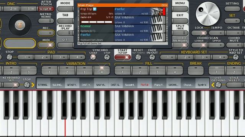This screenshot has width=245, height=137.
Task: Click the blue icon next to Pop Top
Action: click(x=95, y=9)
